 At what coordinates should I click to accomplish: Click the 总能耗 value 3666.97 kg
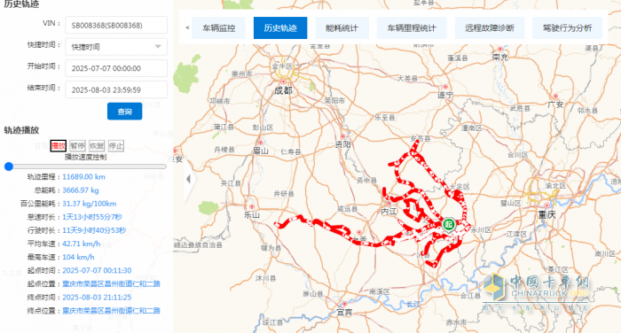[x=81, y=190]
